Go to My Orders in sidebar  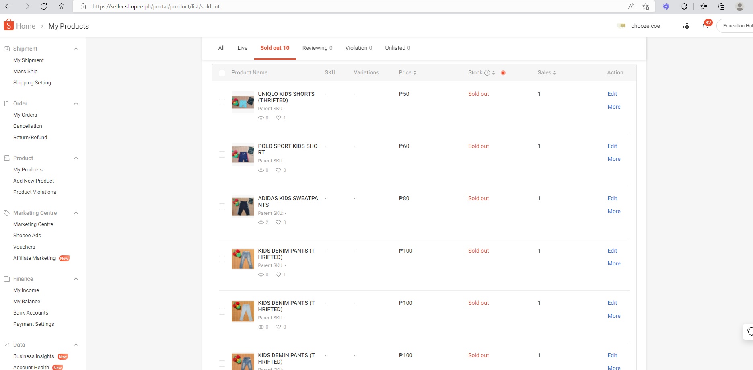click(25, 115)
